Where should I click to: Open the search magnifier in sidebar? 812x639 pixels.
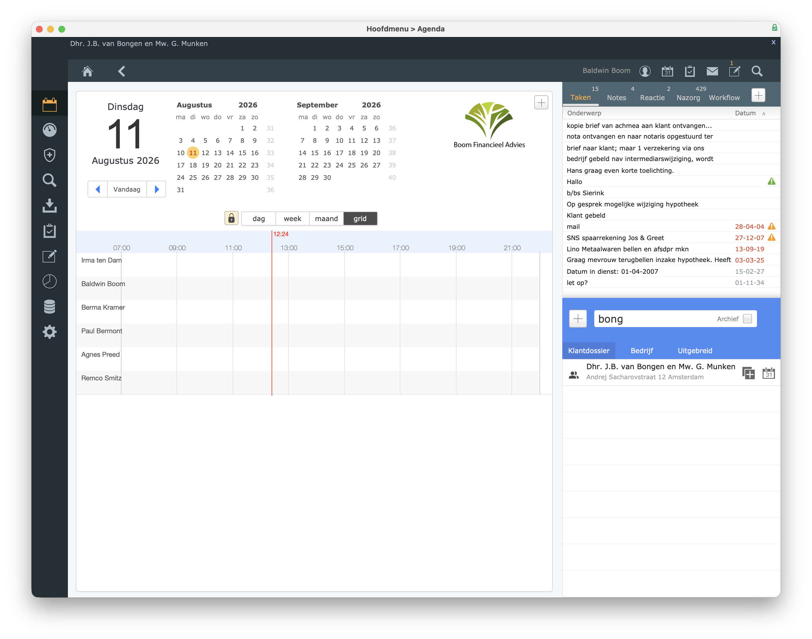49,180
